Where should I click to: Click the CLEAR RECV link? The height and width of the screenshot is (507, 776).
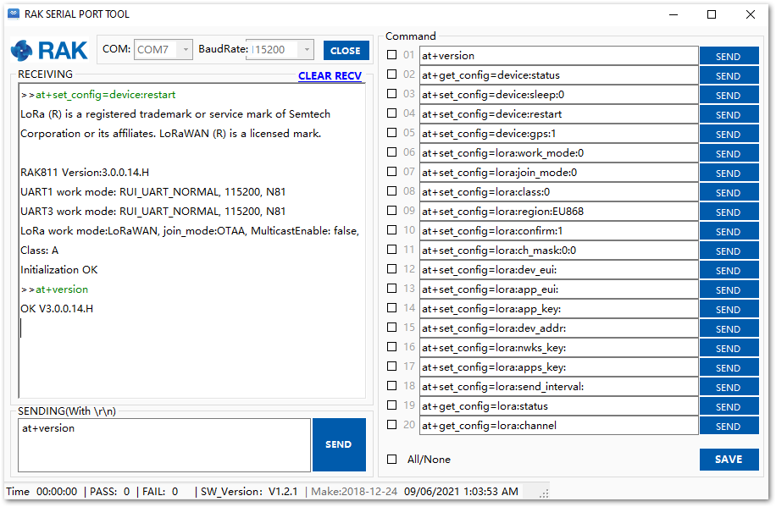pyautogui.click(x=330, y=75)
